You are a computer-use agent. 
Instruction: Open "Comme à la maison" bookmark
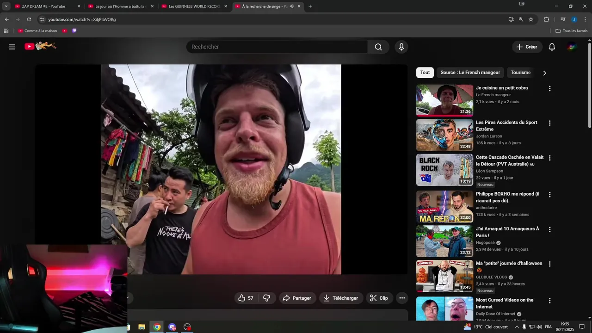pyautogui.click(x=37, y=31)
